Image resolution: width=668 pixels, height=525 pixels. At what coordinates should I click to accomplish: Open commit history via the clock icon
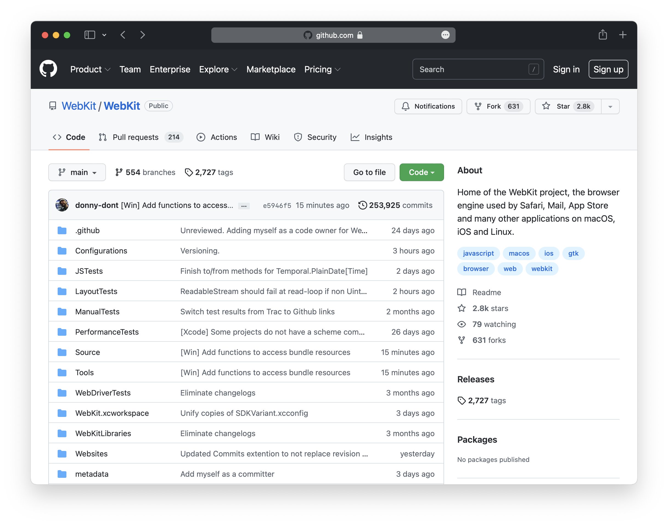coord(363,205)
